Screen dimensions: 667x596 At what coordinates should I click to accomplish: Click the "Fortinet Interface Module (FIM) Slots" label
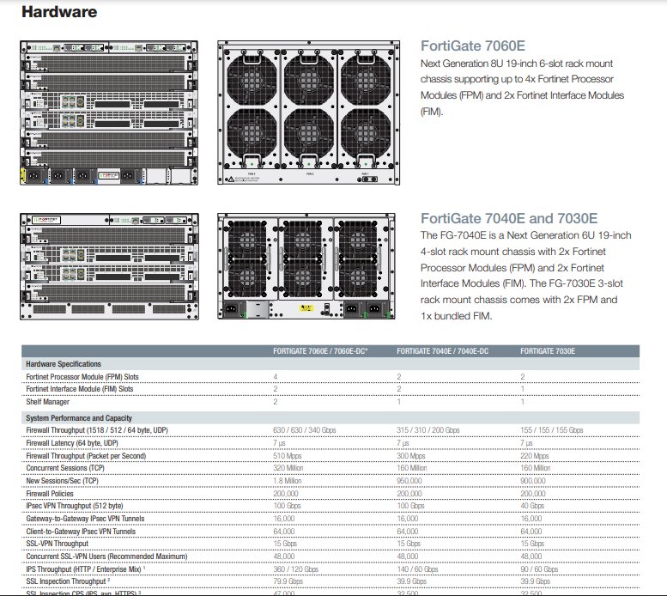pyautogui.click(x=80, y=389)
